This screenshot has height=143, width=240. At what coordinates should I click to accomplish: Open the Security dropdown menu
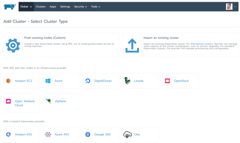(81, 7)
